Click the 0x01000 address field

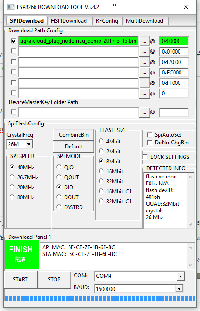[174, 52]
